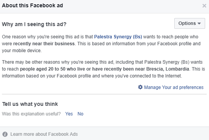Click the caret arrow on Options button

199,23
